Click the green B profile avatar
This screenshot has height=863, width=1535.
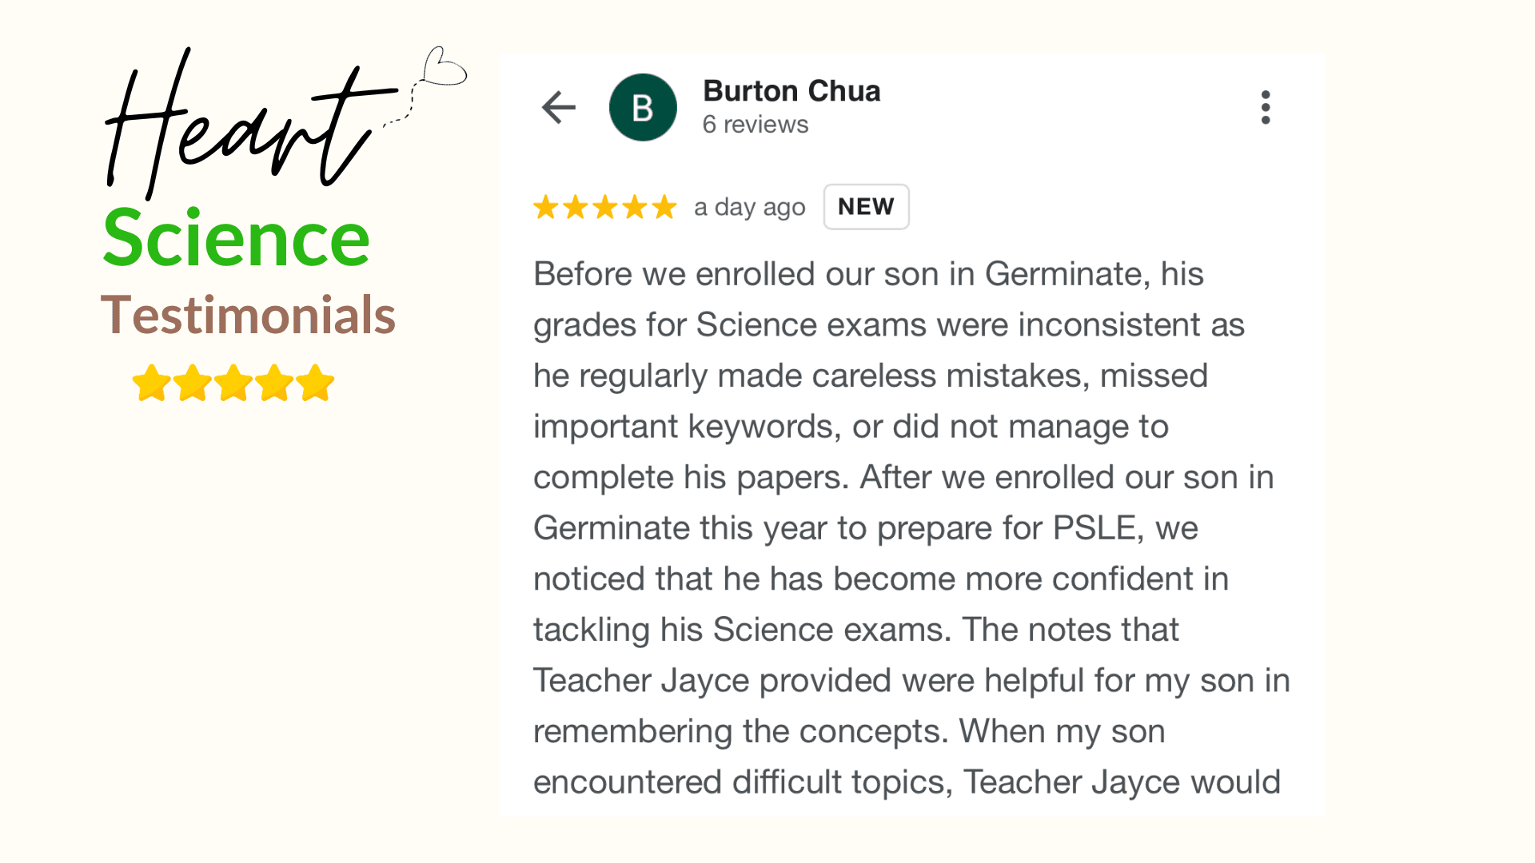coord(643,107)
